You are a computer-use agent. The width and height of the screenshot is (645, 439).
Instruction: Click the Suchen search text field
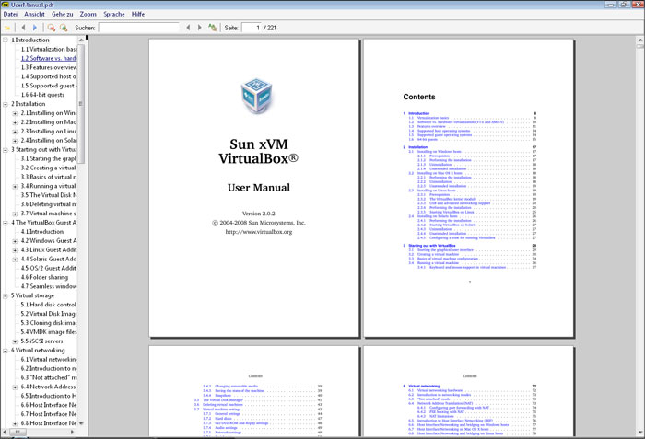click(138, 28)
